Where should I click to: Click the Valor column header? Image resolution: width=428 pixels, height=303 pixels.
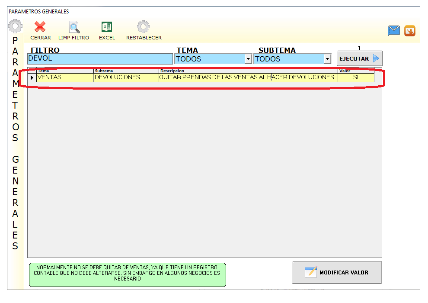[x=356, y=71]
